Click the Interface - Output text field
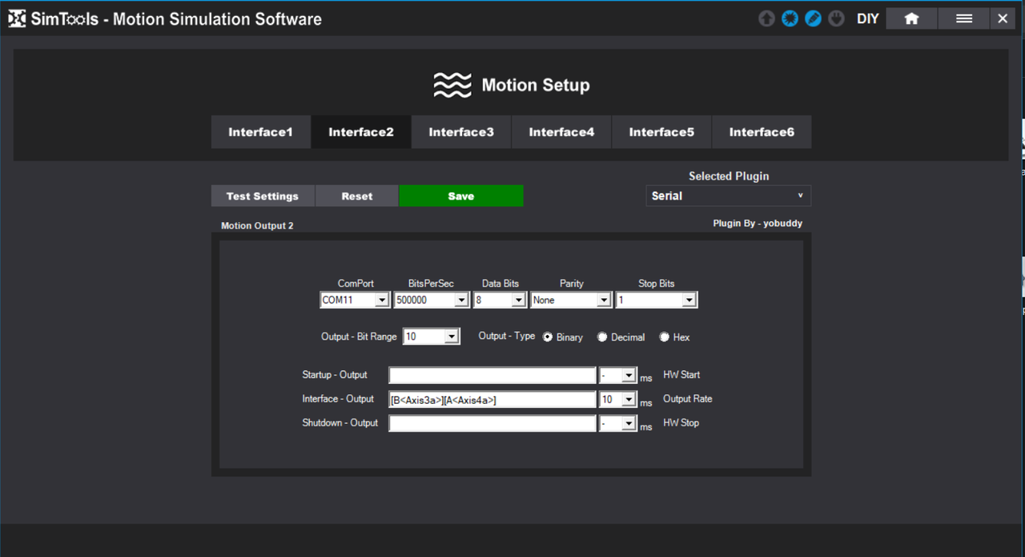This screenshot has width=1025, height=557. coord(492,399)
